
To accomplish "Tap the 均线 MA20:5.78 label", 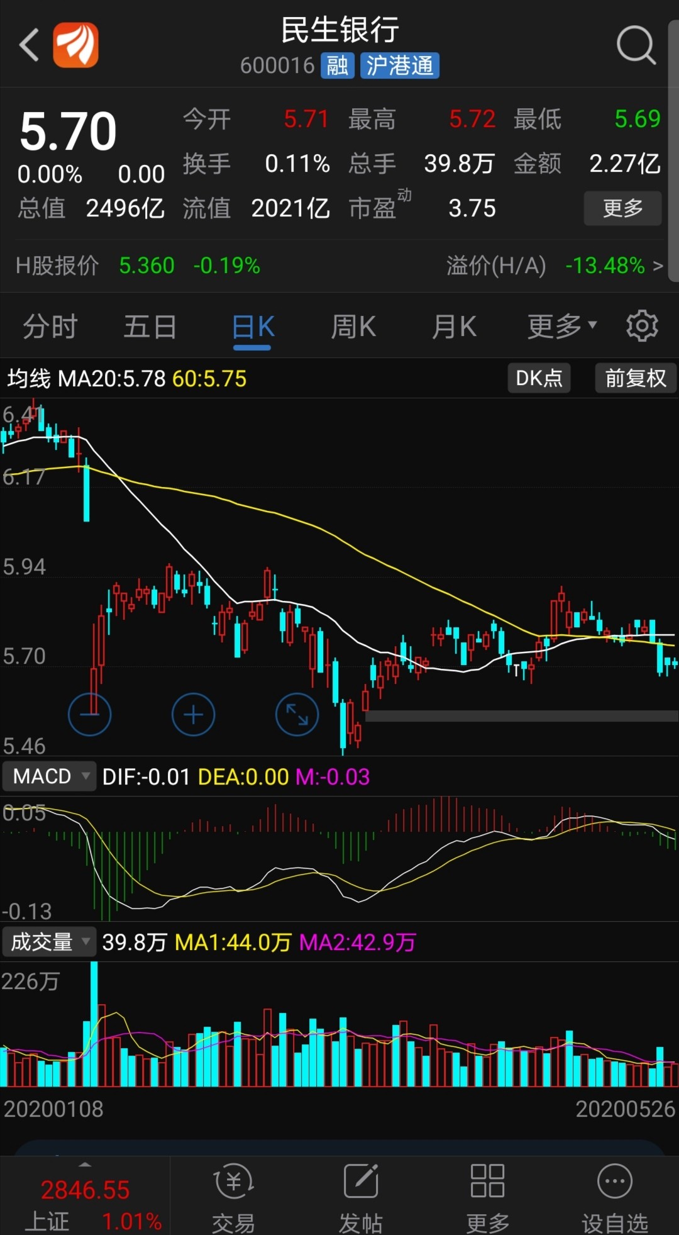I will 86,379.
